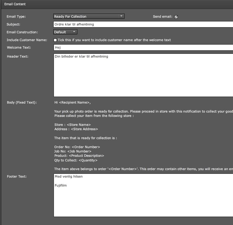This screenshot has width=233, height=225.
Task: Click the 'Med venlig hilsen' footer line
Action: point(68,176)
